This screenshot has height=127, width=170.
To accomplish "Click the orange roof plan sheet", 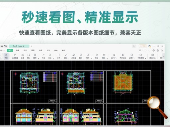I will click(128, 87).
